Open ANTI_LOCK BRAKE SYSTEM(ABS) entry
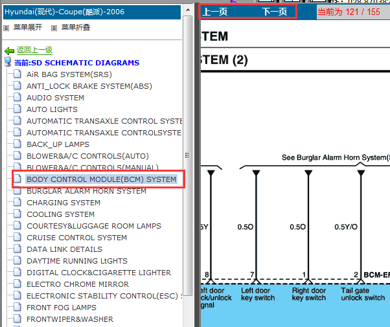 (89, 86)
